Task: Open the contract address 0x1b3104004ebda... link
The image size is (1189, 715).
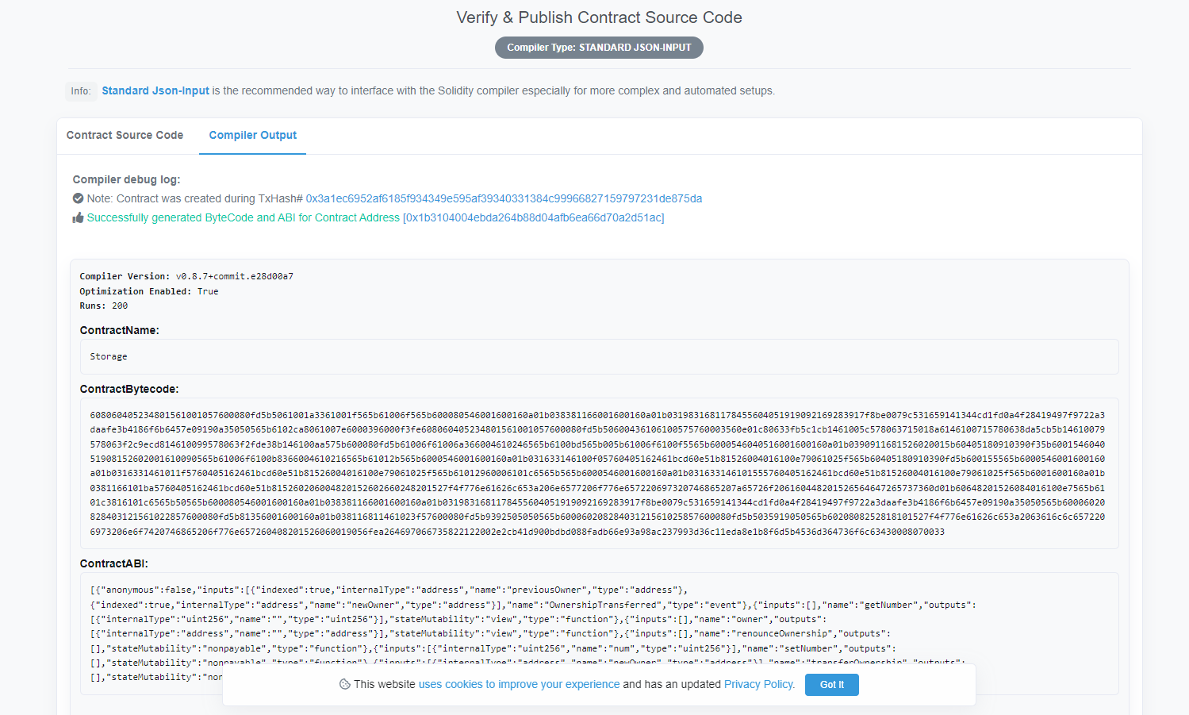Action: coord(533,217)
